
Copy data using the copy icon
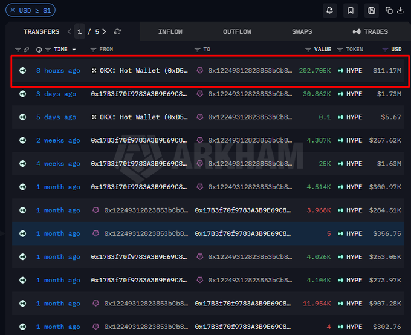[389, 10]
